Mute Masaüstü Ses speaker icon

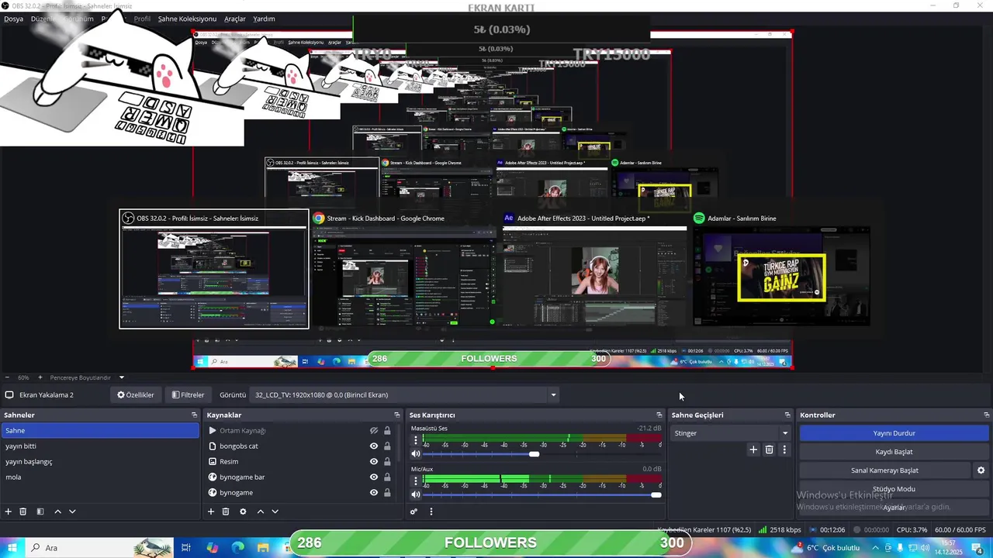416,454
